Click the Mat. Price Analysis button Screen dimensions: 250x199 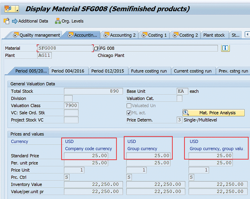click(x=214, y=113)
